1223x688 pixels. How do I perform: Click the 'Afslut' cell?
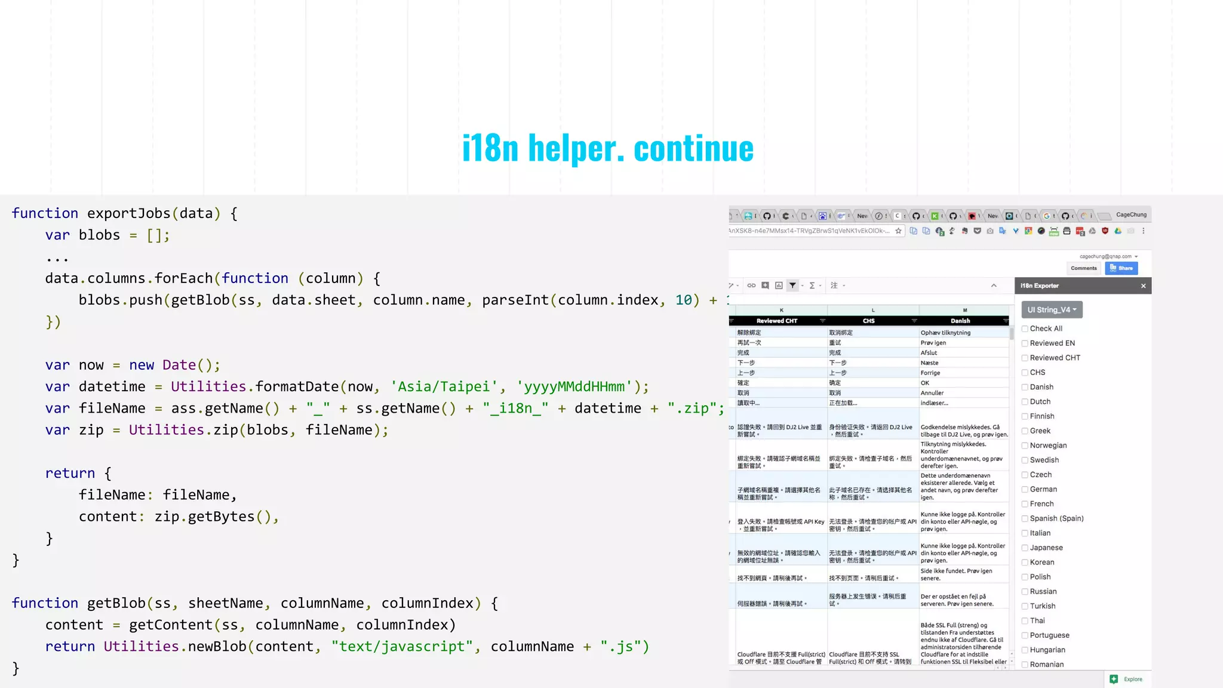tap(964, 353)
